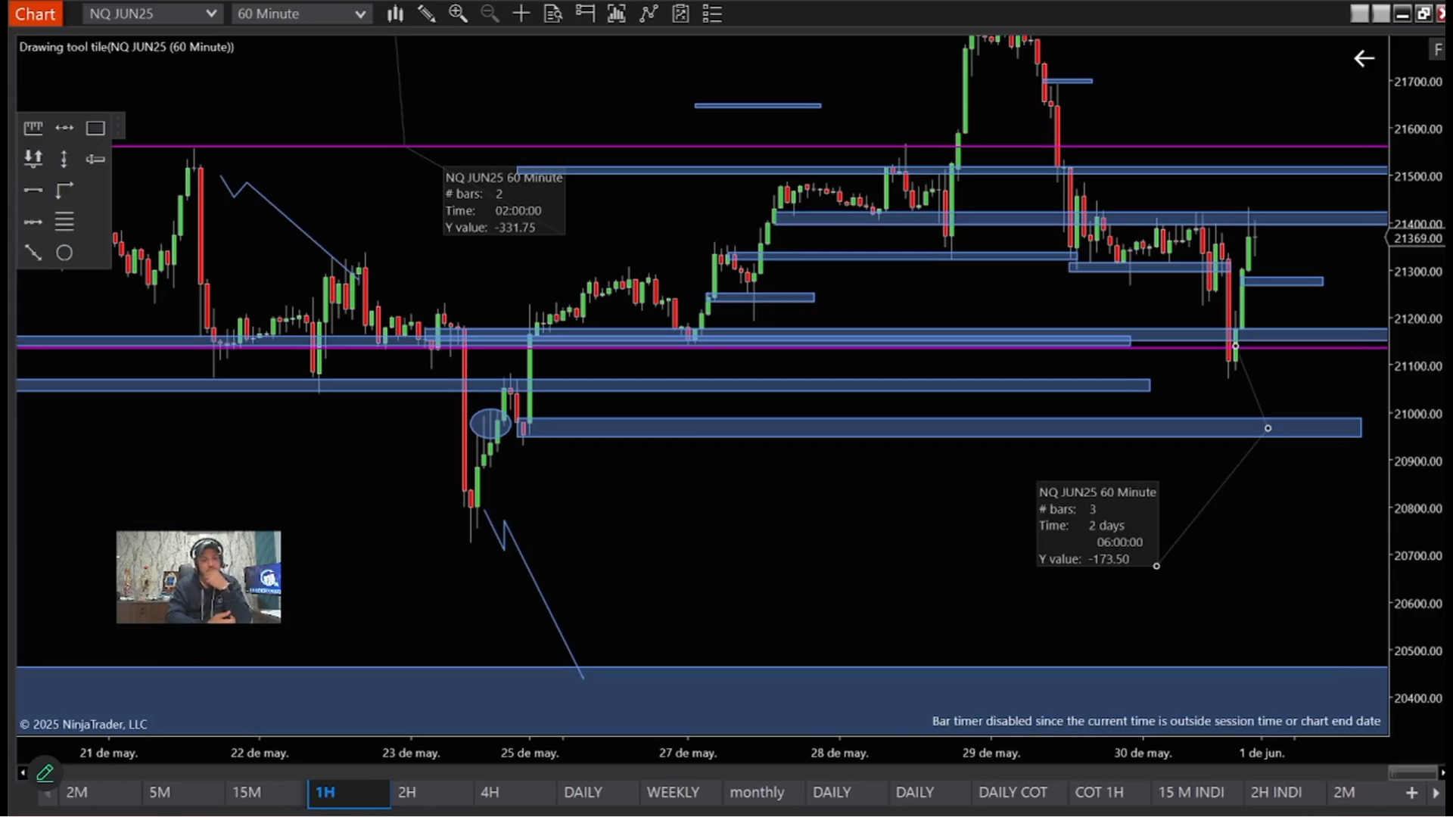Click the 25 de may. date label

point(530,753)
